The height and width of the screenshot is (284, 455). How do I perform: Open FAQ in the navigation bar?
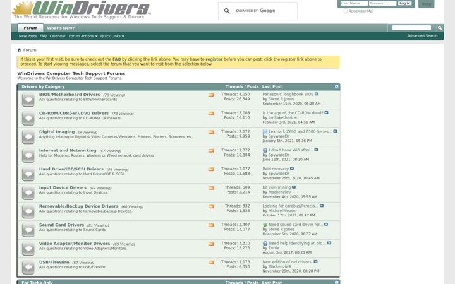click(43, 36)
